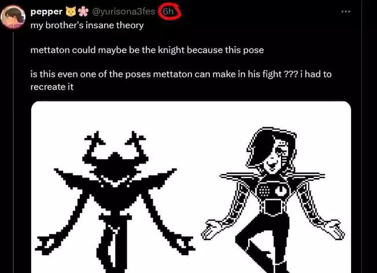The image size is (377, 273).
Task: Click the red circle around the timestamp
Action: [170, 12]
